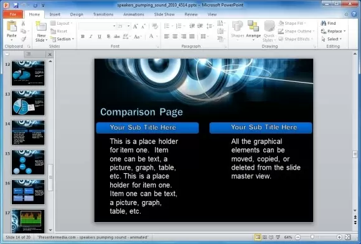Switch to the Insert tab

coord(55,14)
